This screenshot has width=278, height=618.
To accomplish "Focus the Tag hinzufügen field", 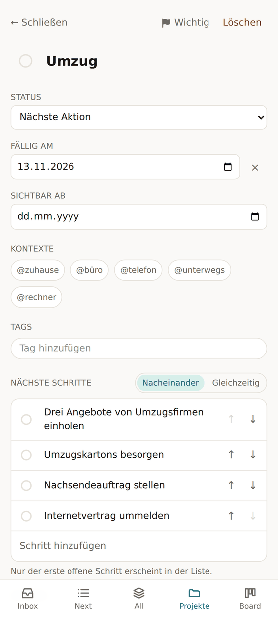I will pos(139,349).
